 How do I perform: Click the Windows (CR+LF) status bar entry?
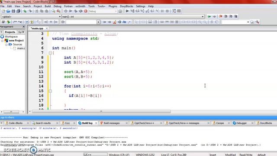(119, 155)
